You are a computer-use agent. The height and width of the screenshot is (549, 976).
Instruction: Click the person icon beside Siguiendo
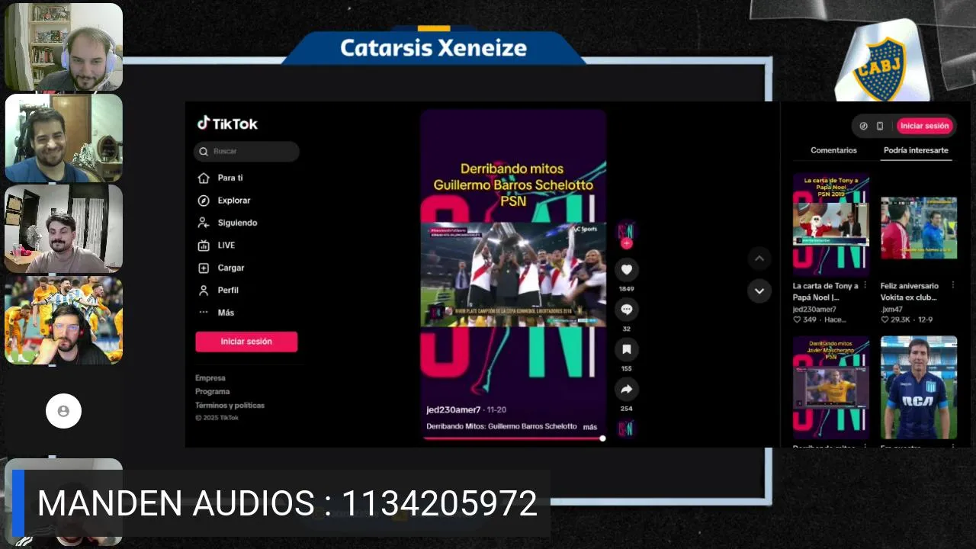[x=204, y=223]
